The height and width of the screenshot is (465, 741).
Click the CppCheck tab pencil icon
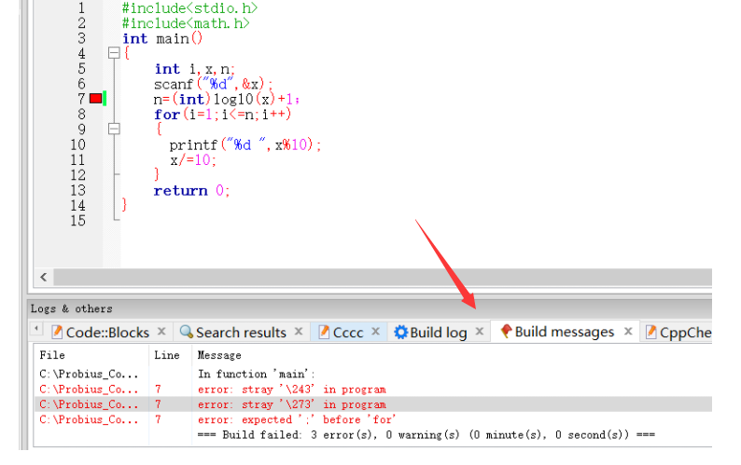click(x=650, y=332)
